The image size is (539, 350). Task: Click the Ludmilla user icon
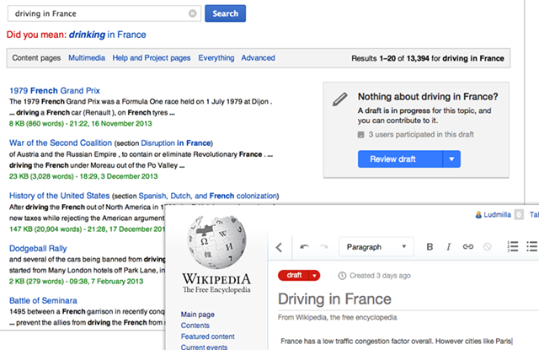[478, 215]
